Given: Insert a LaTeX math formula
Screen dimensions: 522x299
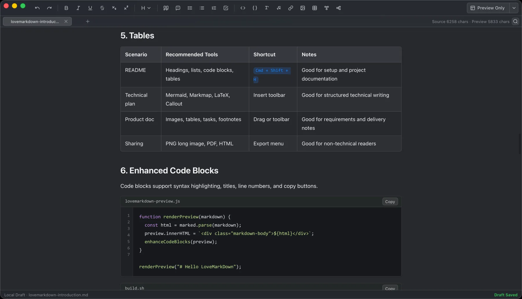Looking at the screenshot, I should pos(279,8).
